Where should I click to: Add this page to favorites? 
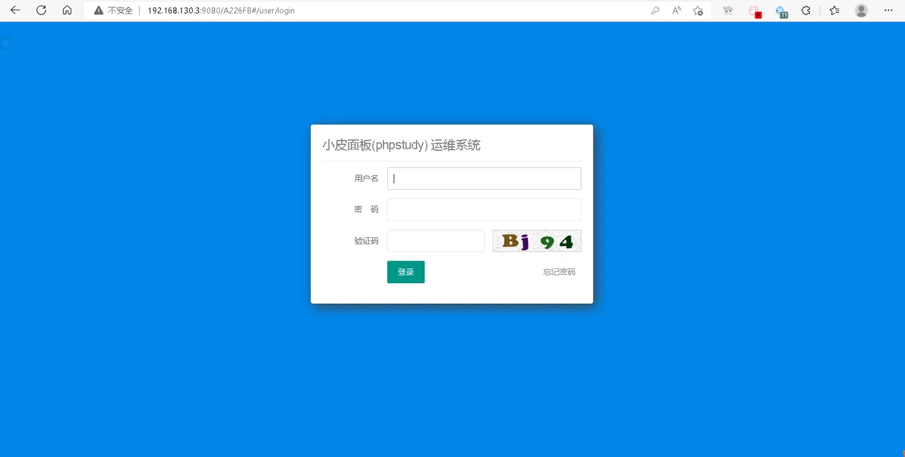[697, 10]
